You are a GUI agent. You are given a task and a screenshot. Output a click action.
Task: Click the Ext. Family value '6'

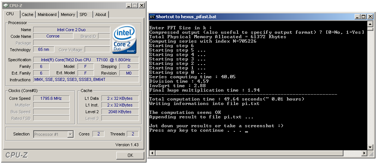pyautogui.click(x=41, y=73)
